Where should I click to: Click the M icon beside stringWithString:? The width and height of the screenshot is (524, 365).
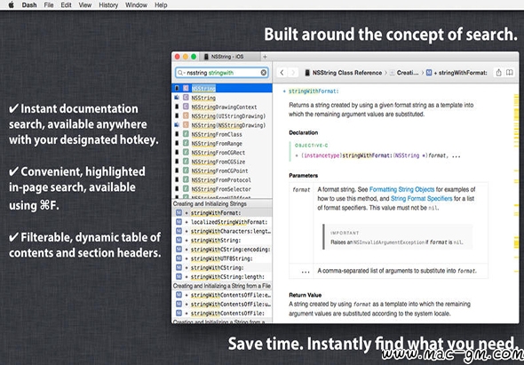click(x=179, y=240)
